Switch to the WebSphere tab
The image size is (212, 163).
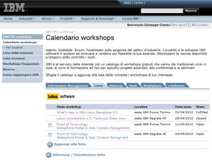click(x=152, y=86)
